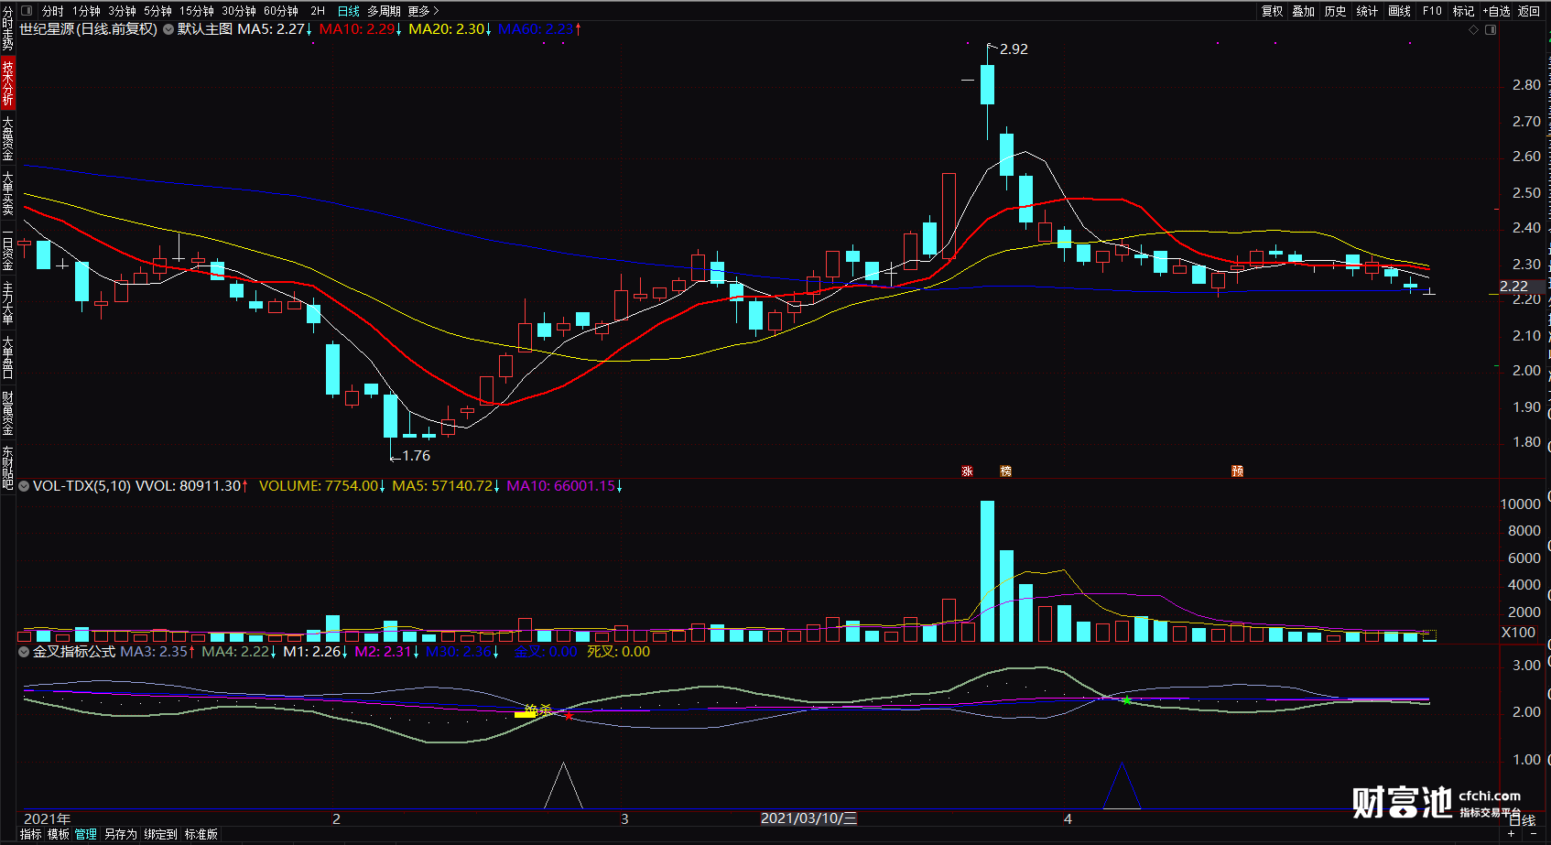Click the 标记 mark button
The image size is (1551, 845).
coord(1463,11)
